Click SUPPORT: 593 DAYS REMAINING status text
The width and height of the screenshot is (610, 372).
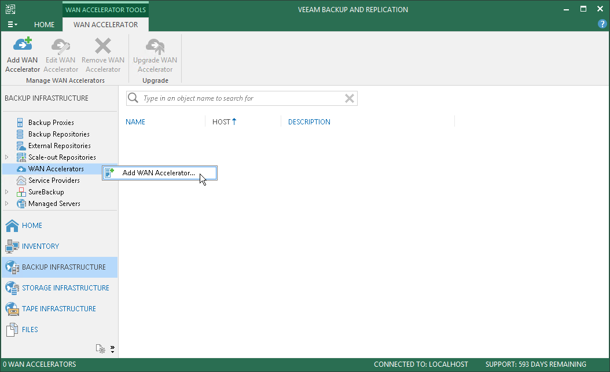click(536, 364)
